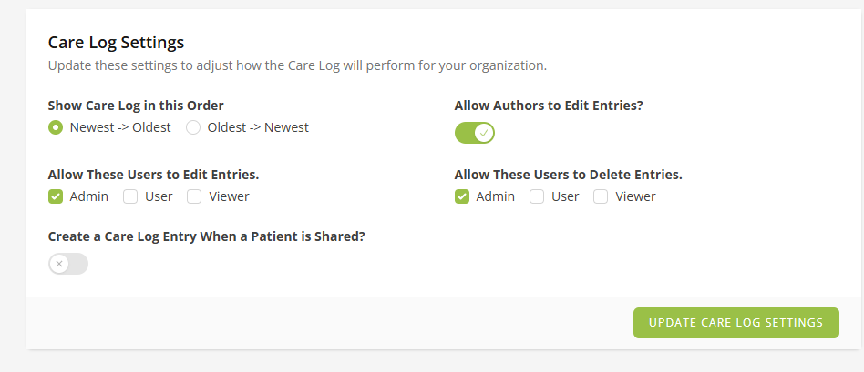Click the 'Viewer' label text under Delete Entries
This screenshot has width=864, height=372.
tap(635, 196)
